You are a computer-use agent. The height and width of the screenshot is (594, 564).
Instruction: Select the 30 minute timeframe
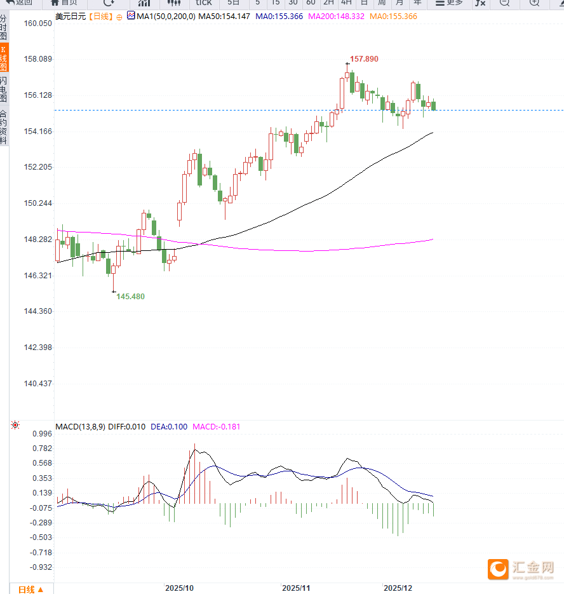293,3
